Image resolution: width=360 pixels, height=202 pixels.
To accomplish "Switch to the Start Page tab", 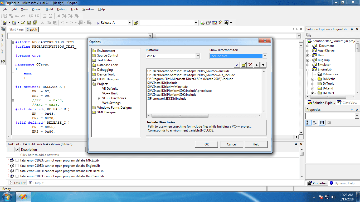I will click(16, 29).
